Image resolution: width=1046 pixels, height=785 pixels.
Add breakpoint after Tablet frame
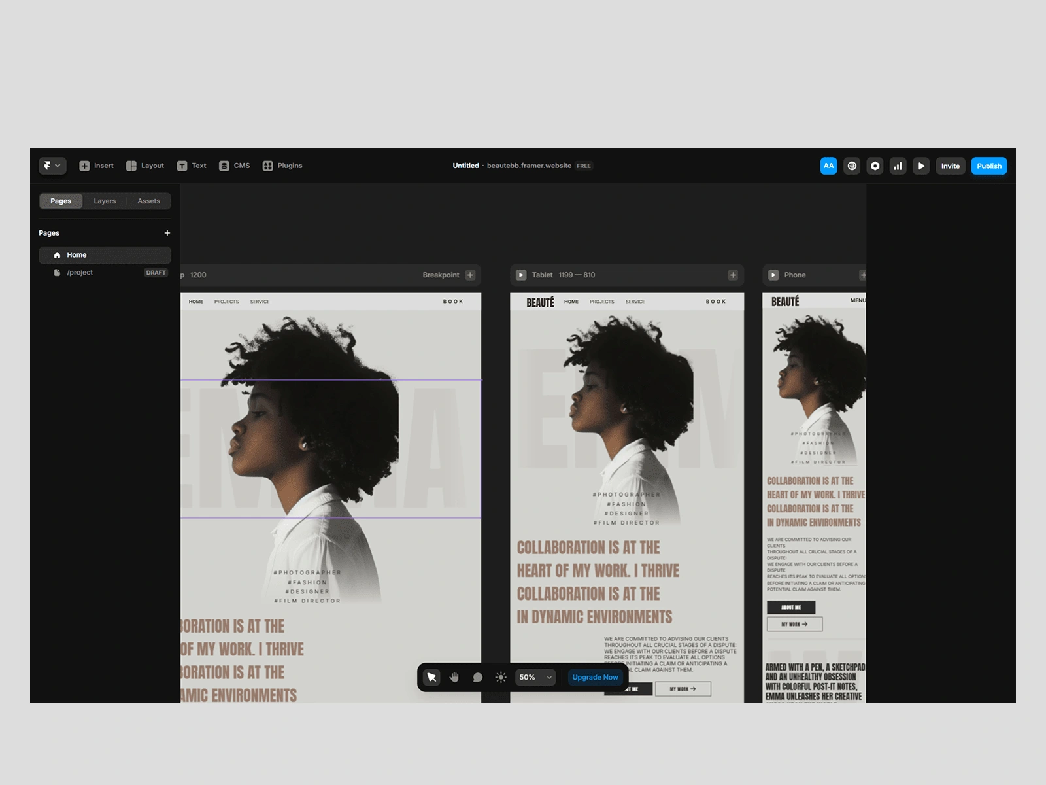coord(733,275)
